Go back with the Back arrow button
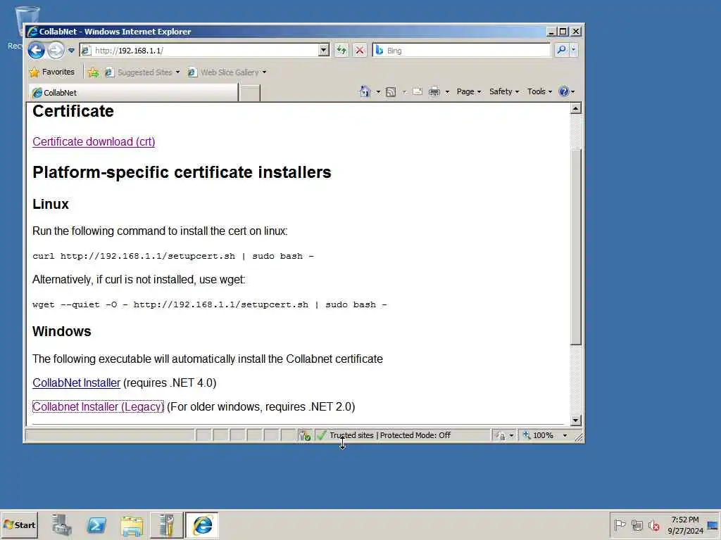This screenshot has height=540, width=721. coord(37,50)
